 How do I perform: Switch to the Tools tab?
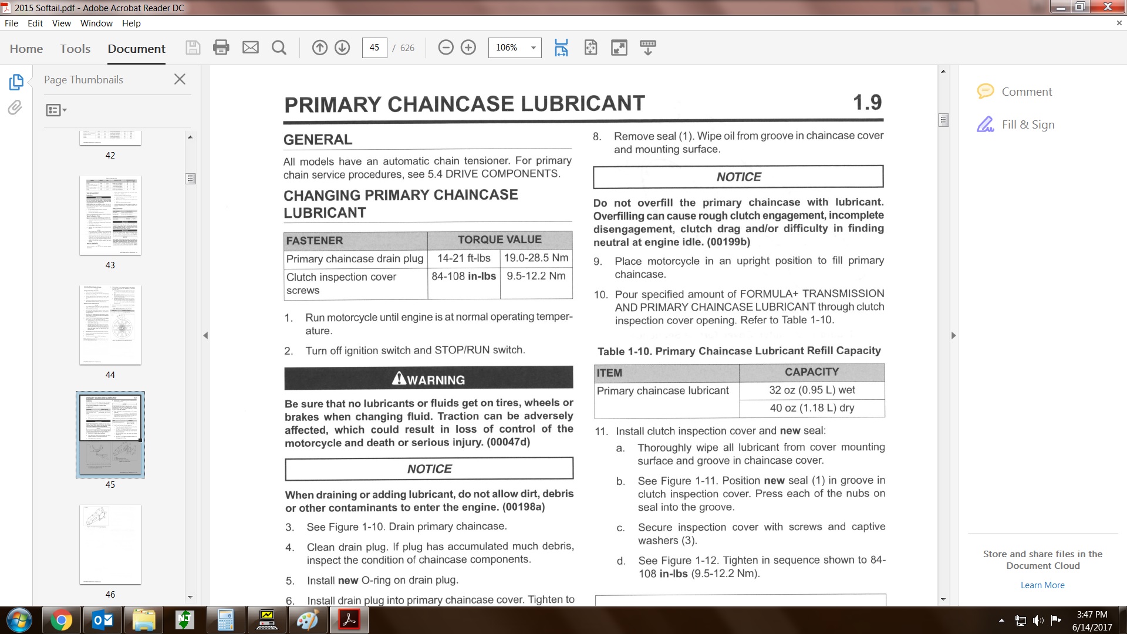pos(75,49)
